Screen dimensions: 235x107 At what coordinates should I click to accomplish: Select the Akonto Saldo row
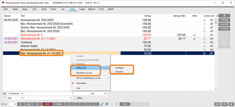(x=109, y=46)
